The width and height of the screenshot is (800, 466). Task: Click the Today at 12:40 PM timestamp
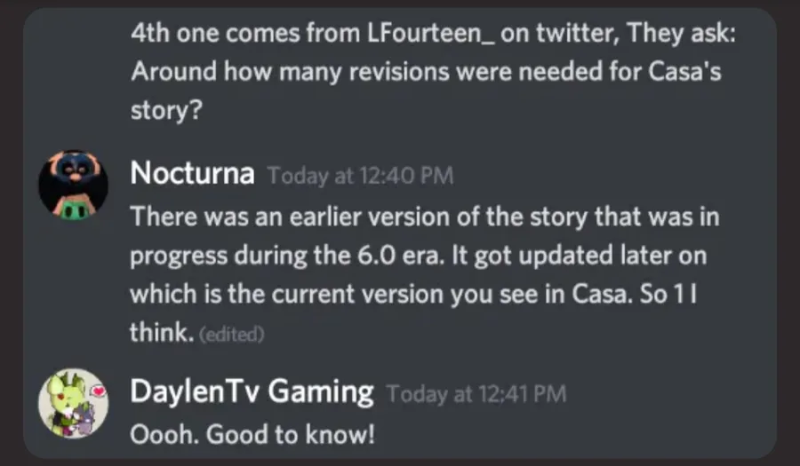(361, 176)
